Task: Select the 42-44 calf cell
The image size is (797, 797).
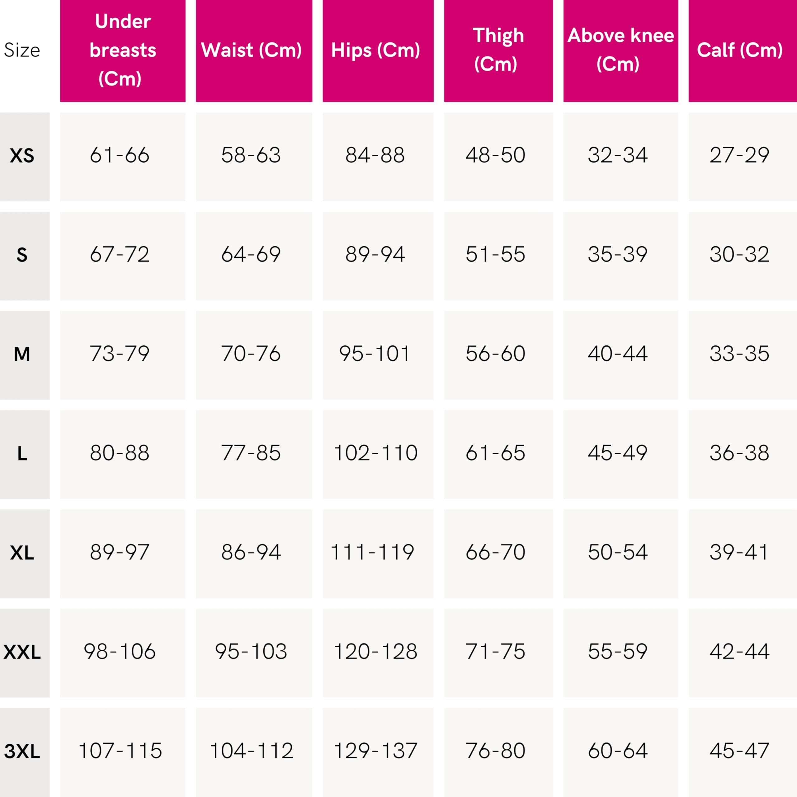Action: click(x=740, y=652)
